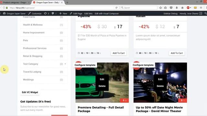Open the Travel & Lodging category
207x116 pixels.
32,72
